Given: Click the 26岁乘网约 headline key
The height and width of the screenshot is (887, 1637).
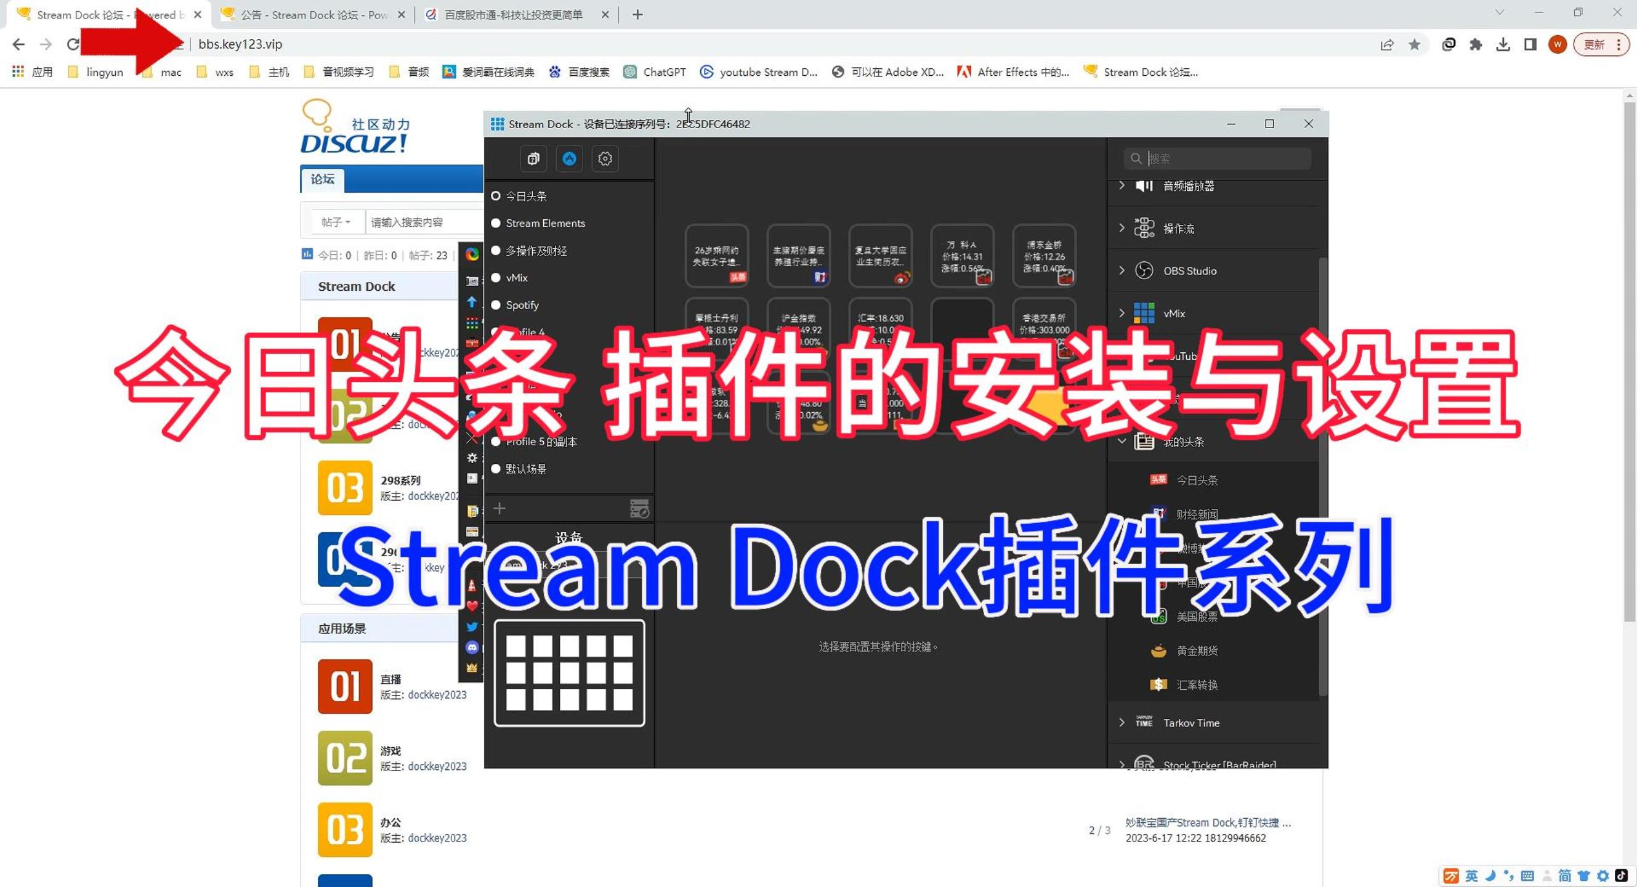Looking at the screenshot, I should [x=717, y=256].
